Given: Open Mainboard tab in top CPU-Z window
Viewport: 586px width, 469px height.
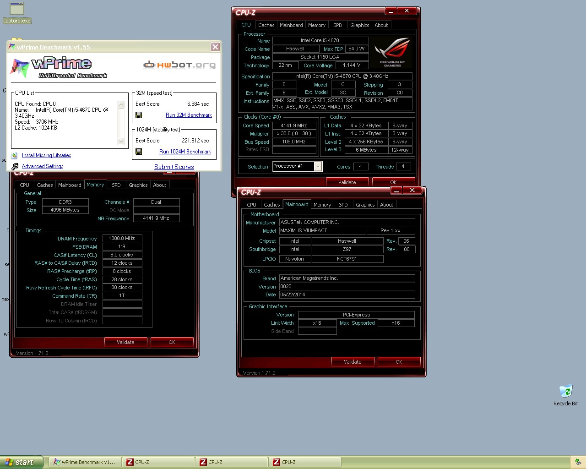Looking at the screenshot, I should point(291,25).
